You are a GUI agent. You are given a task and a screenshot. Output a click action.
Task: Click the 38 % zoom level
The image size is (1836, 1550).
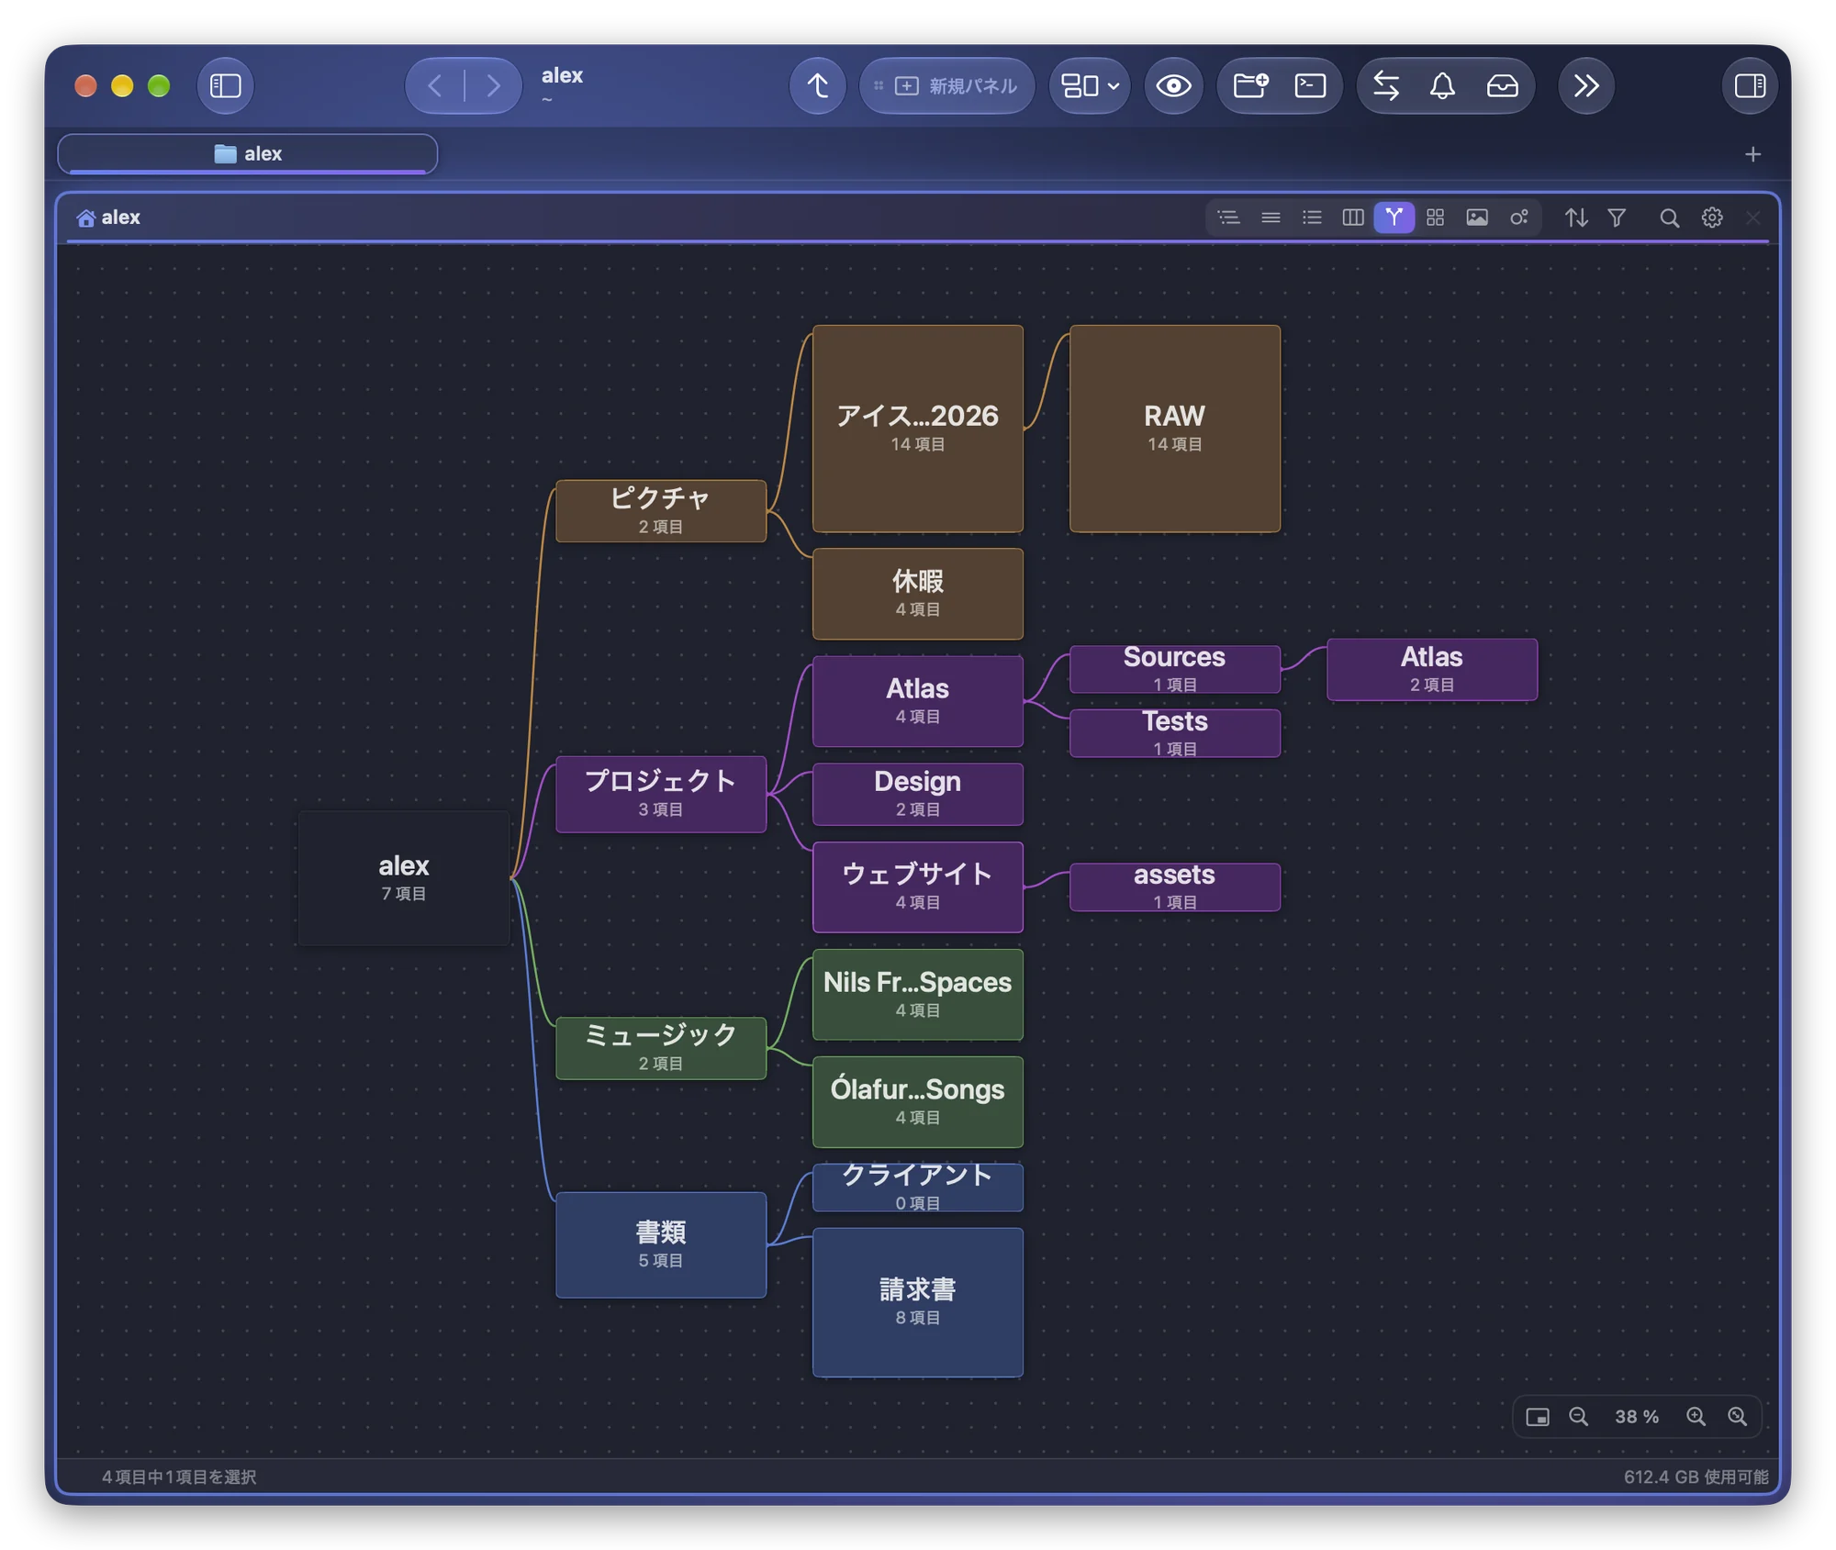[x=1637, y=1416]
